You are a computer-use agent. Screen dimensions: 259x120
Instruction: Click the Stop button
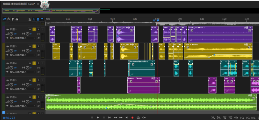[92, 117]
